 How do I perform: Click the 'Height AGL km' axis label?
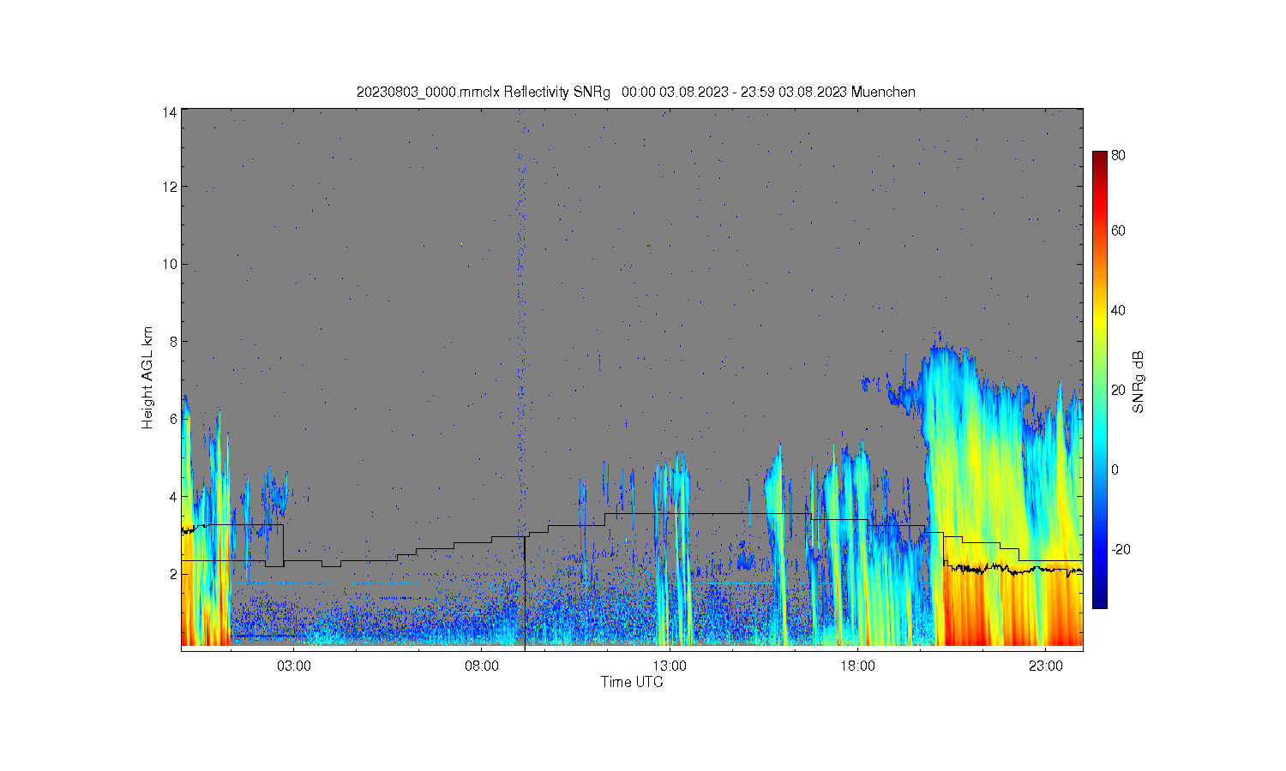pyautogui.click(x=148, y=379)
